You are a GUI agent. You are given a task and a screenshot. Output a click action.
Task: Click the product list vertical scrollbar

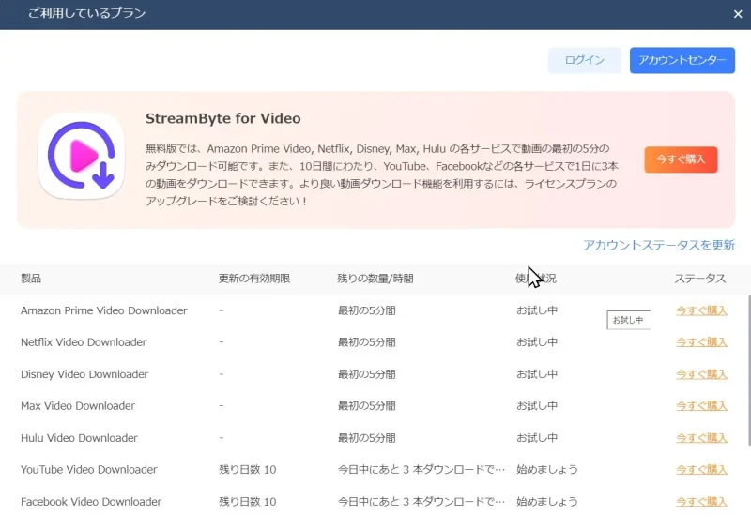coord(748,371)
